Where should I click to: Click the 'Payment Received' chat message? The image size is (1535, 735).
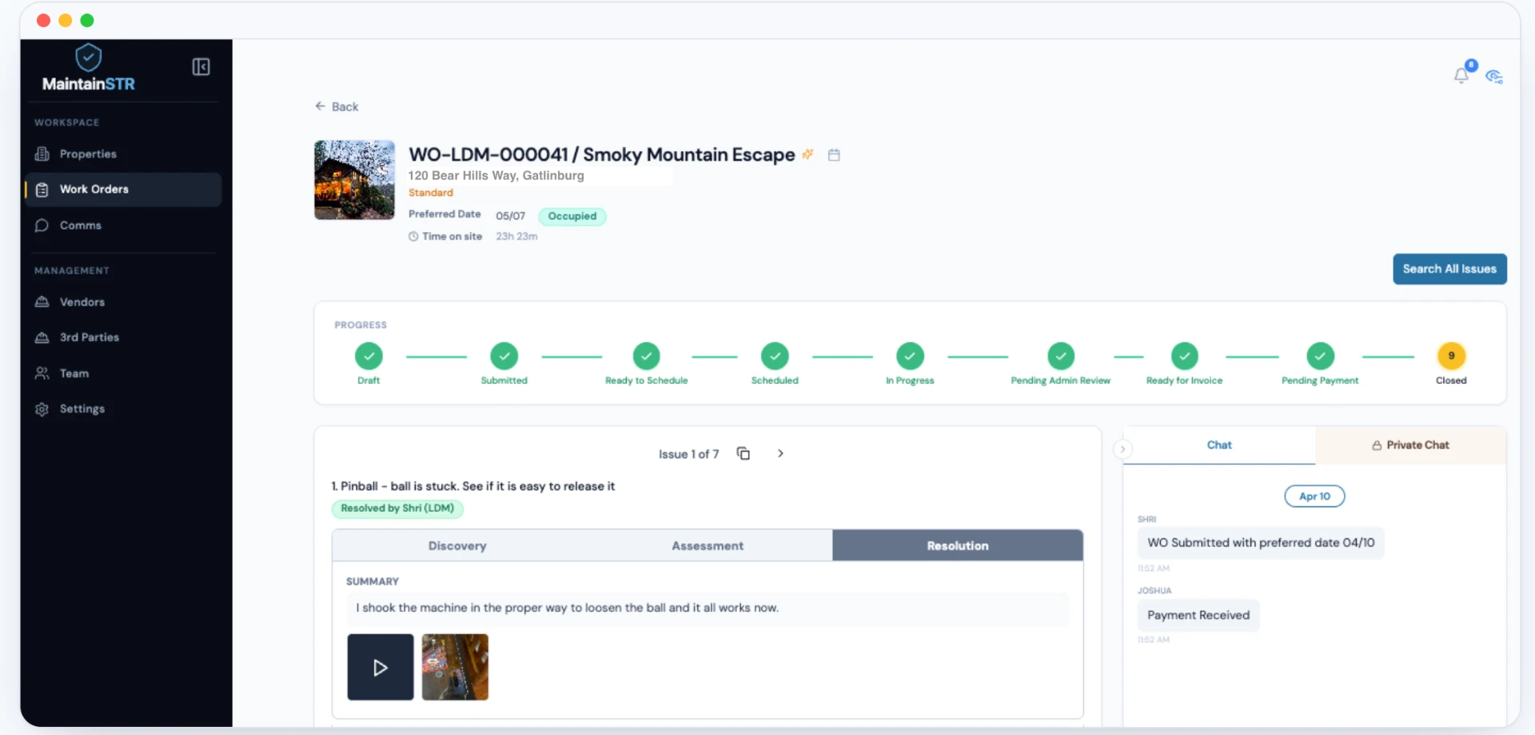[1198, 615]
